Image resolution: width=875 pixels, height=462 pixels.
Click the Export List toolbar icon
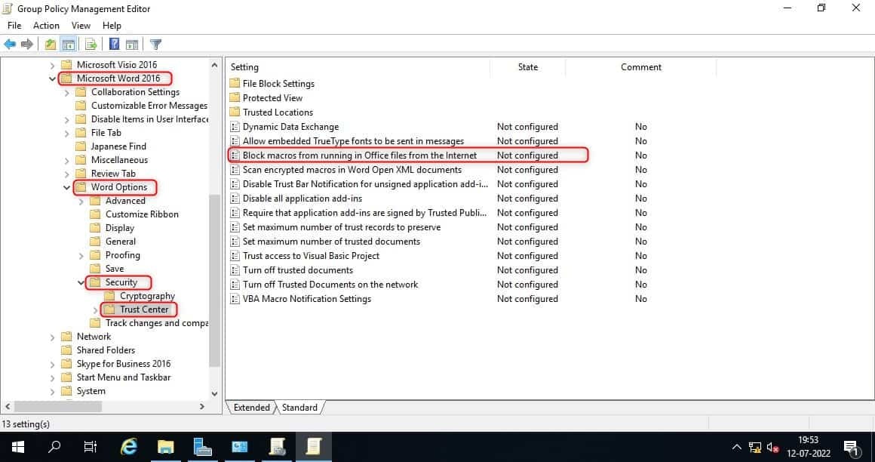click(91, 44)
